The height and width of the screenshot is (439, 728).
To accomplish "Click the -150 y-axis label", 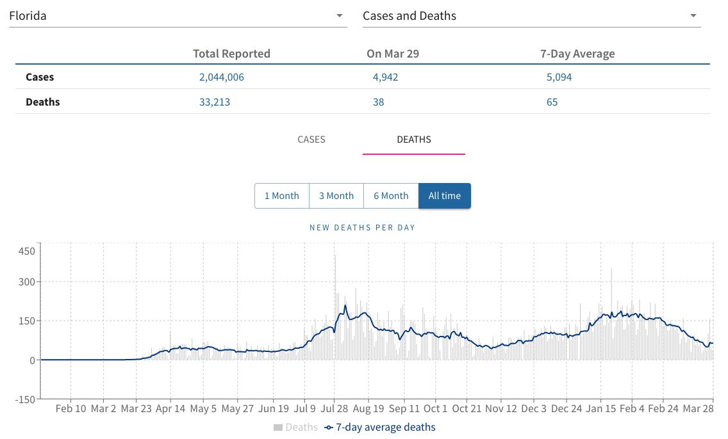I will (x=24, y=399).
